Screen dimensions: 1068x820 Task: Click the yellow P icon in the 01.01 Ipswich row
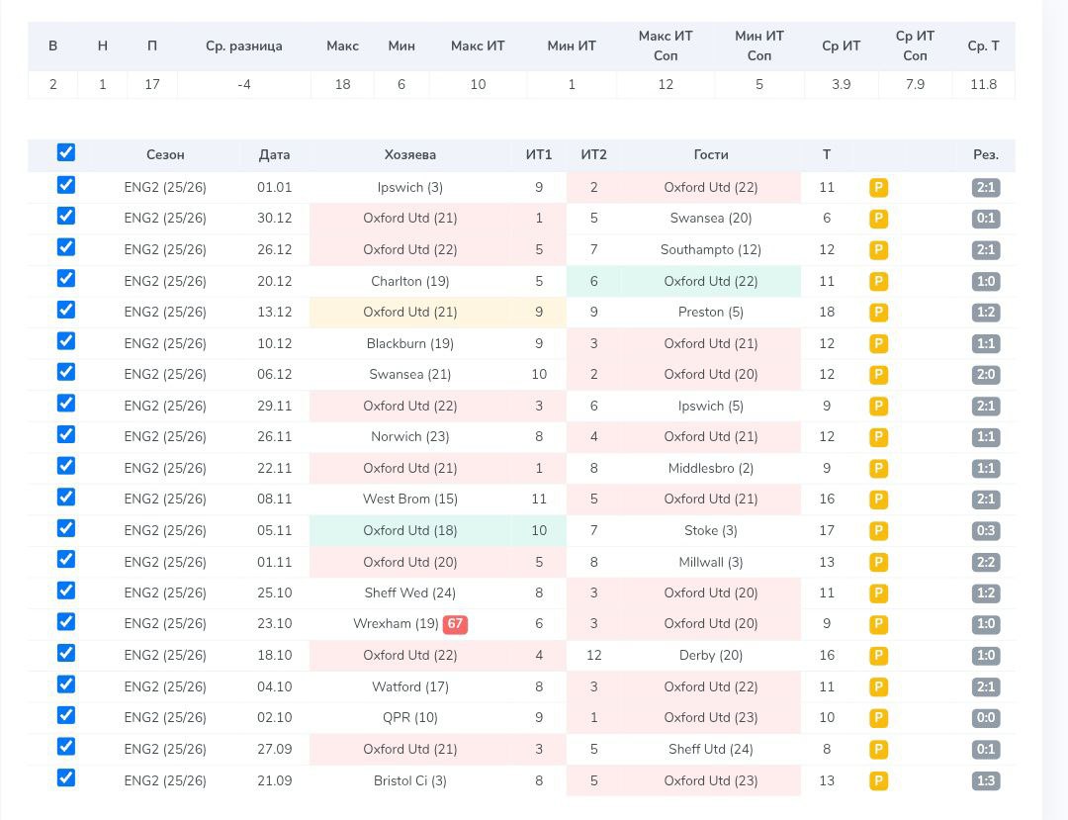tap(878, 188)
